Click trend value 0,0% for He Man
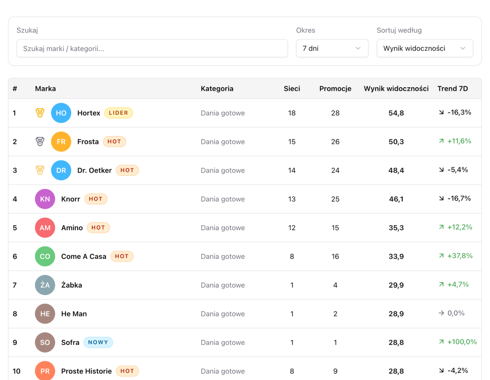Image resolution: width=490 pixels, height=380 pixels. (456, 313)
